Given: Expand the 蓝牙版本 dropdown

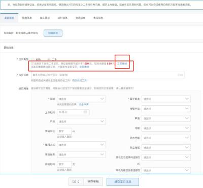Looking at the screenshot, I should [x=166, y=99].
